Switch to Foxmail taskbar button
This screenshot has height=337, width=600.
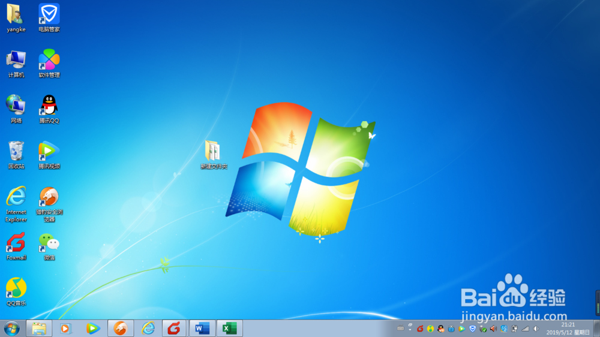click(175, 329)
